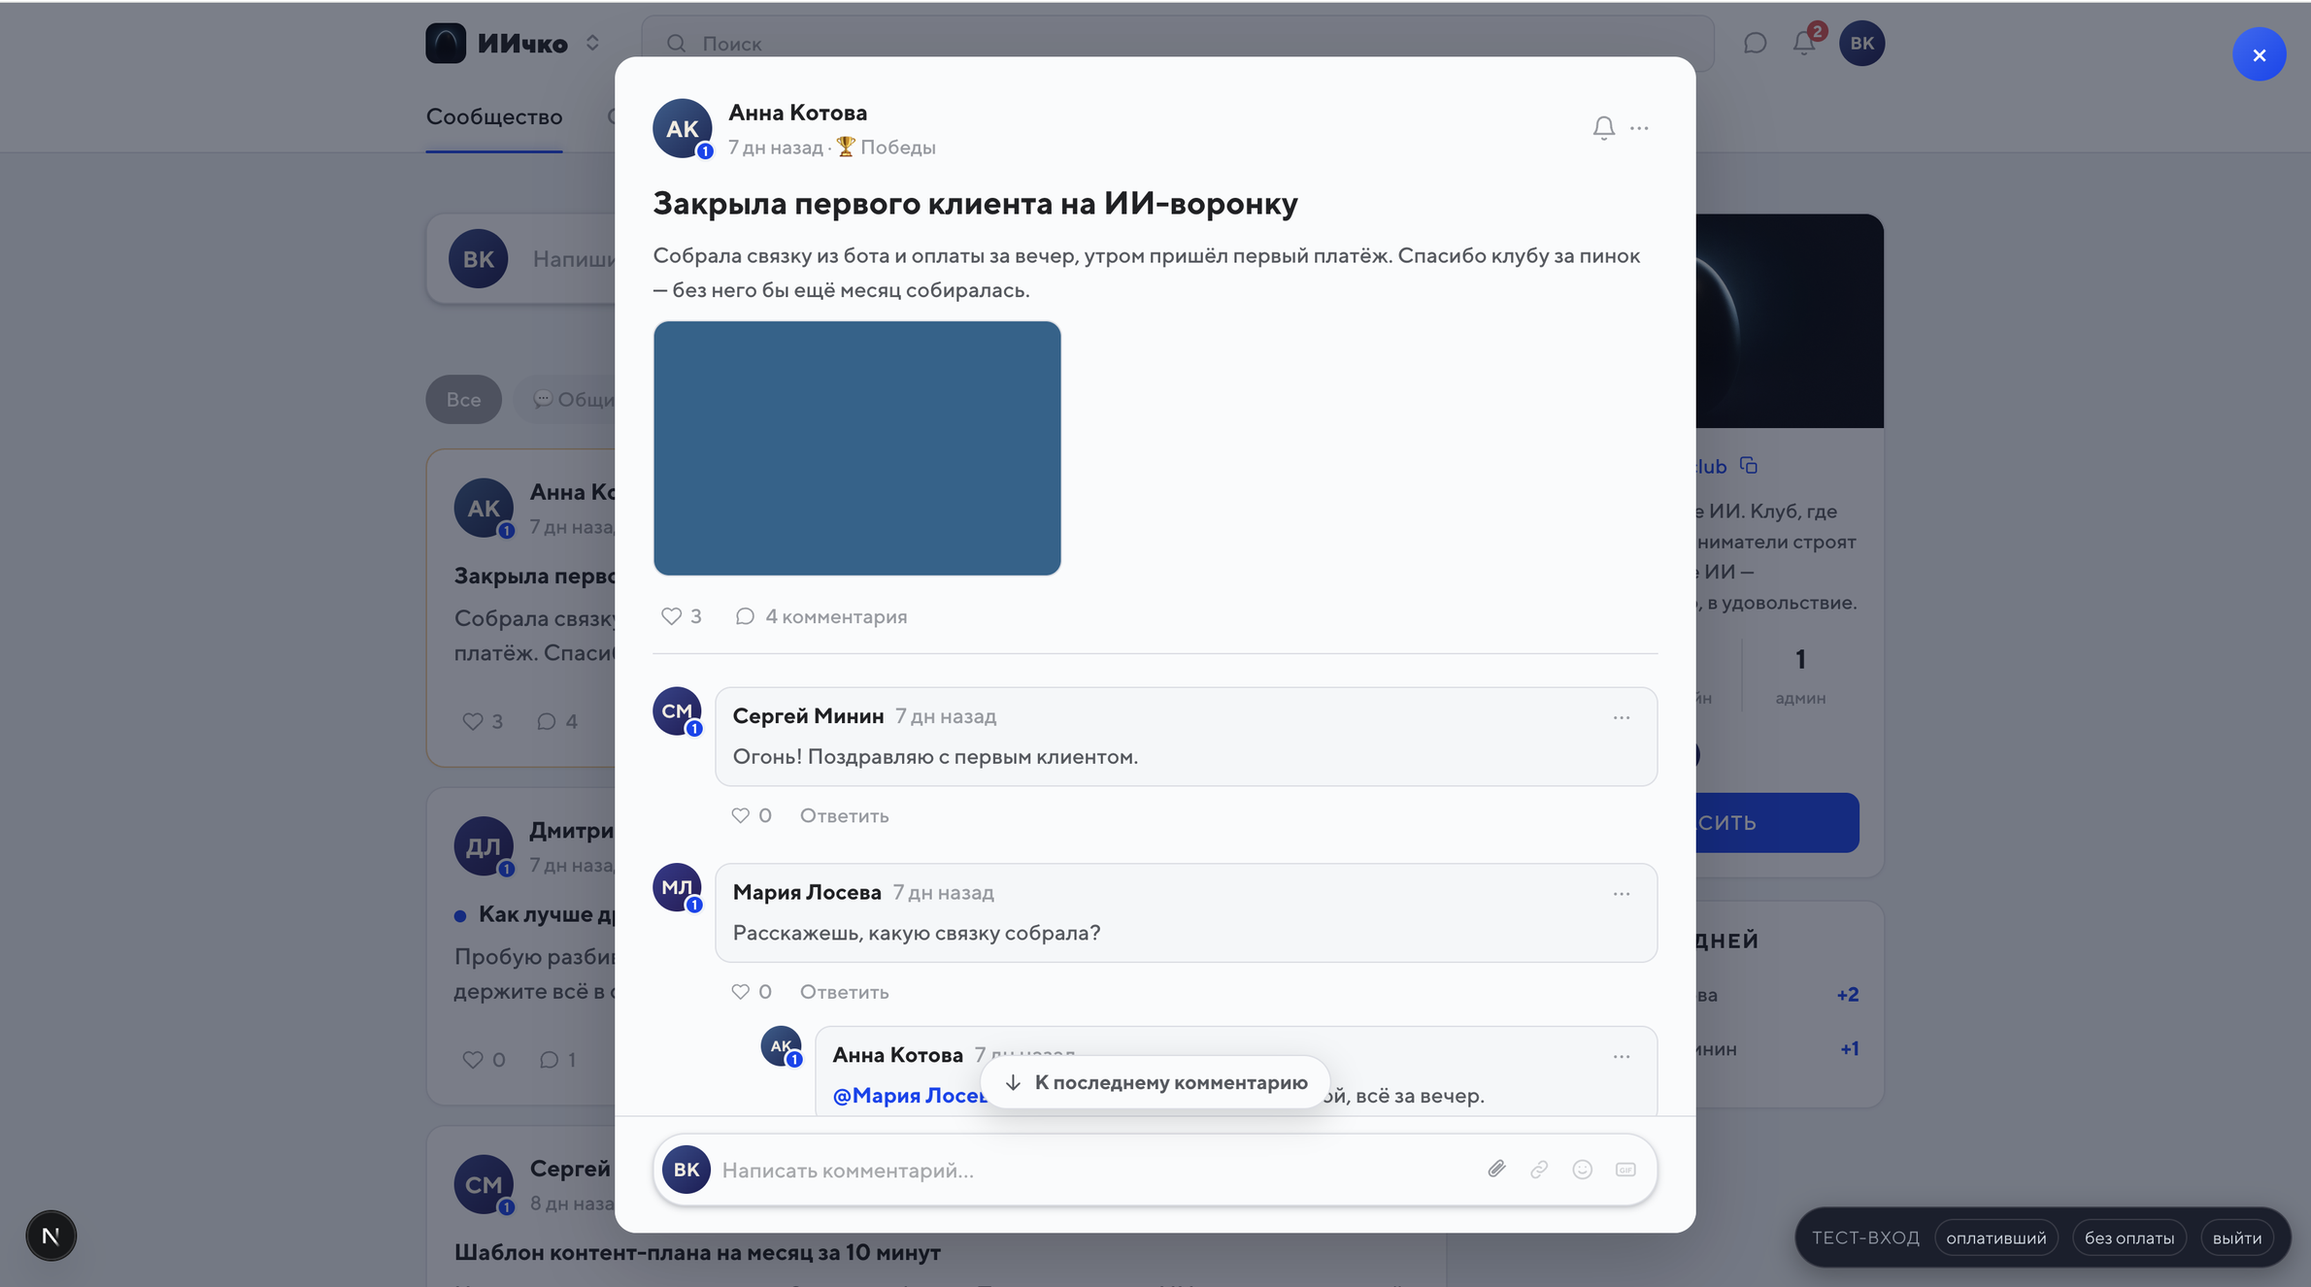Open the 'Победы' category of the post
Screen dimensions: 2311x1287
point(886,148)
